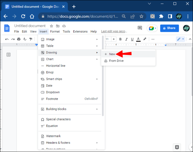Toggle Italic formatting
This screenshot has height=152, width=193.
(x=126, y=39)
